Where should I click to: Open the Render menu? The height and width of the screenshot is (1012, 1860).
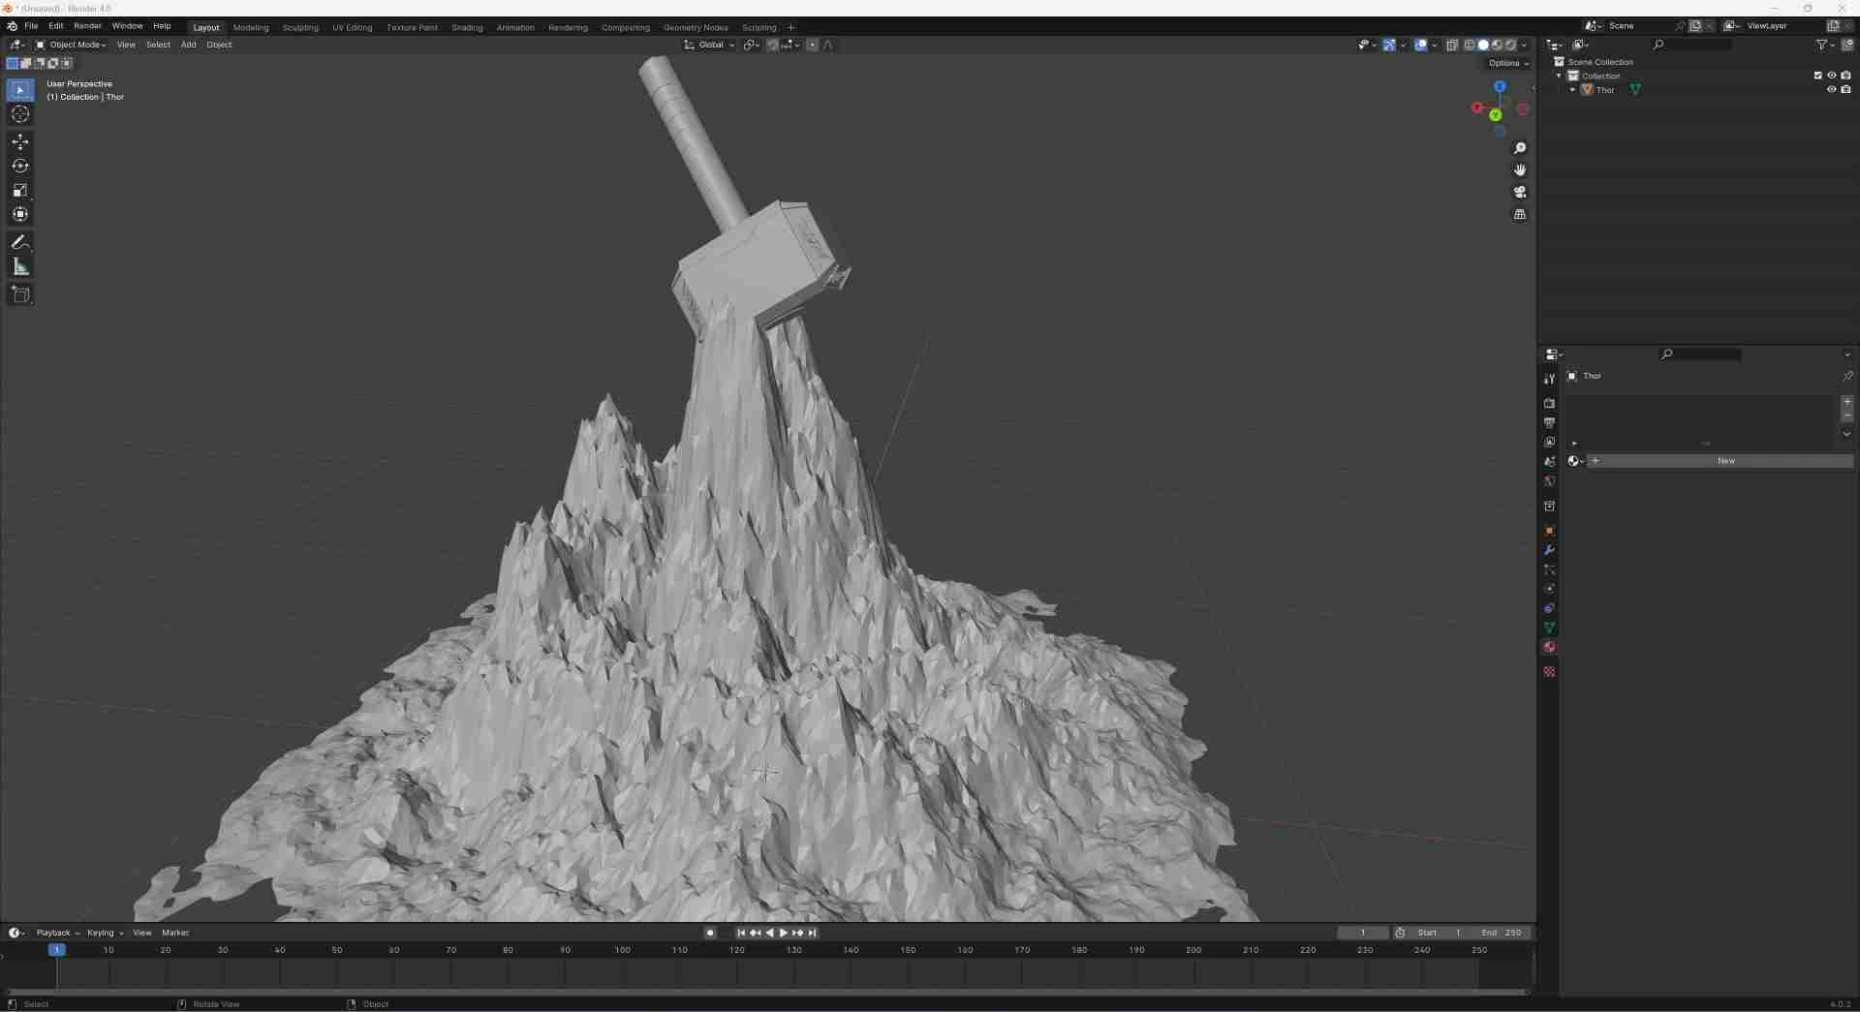tap(87, 26)
